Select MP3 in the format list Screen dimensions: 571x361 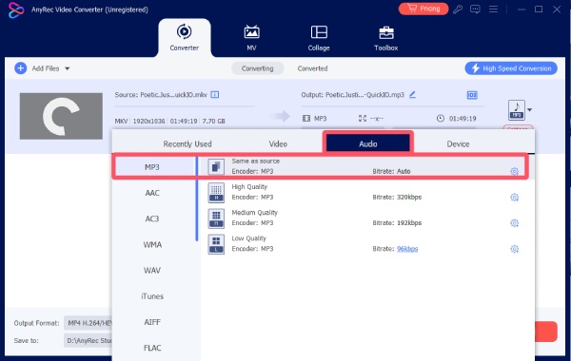(152, 167)
